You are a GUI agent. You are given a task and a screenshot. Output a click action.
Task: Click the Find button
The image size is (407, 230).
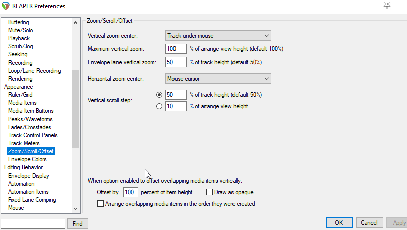pyautogui.click(x=78, y=223)
